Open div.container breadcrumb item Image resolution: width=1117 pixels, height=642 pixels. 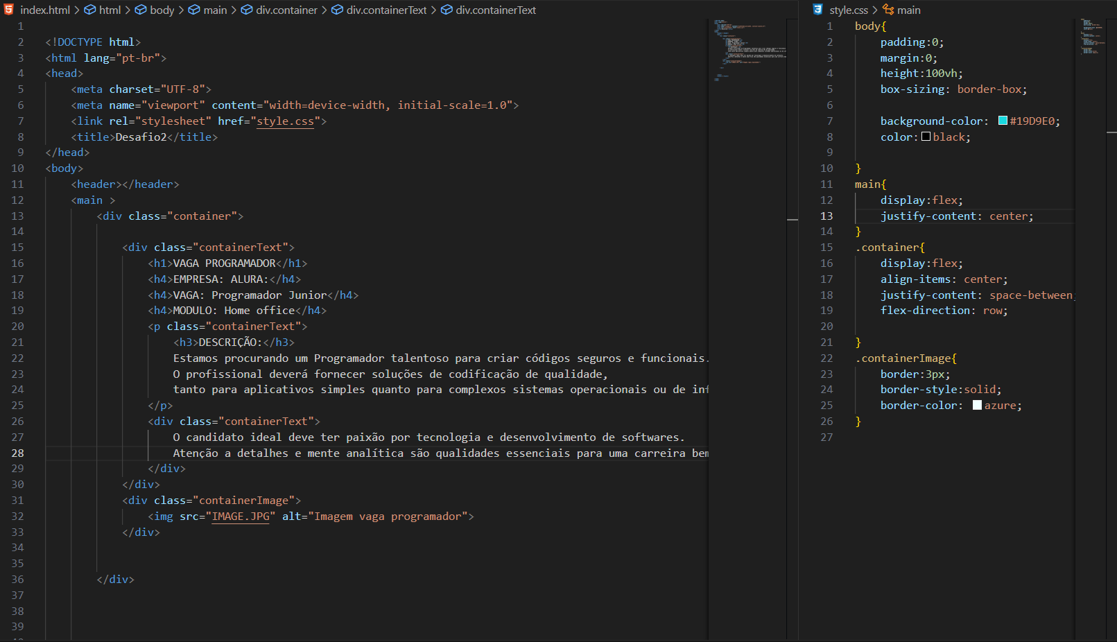coord(286,10)
